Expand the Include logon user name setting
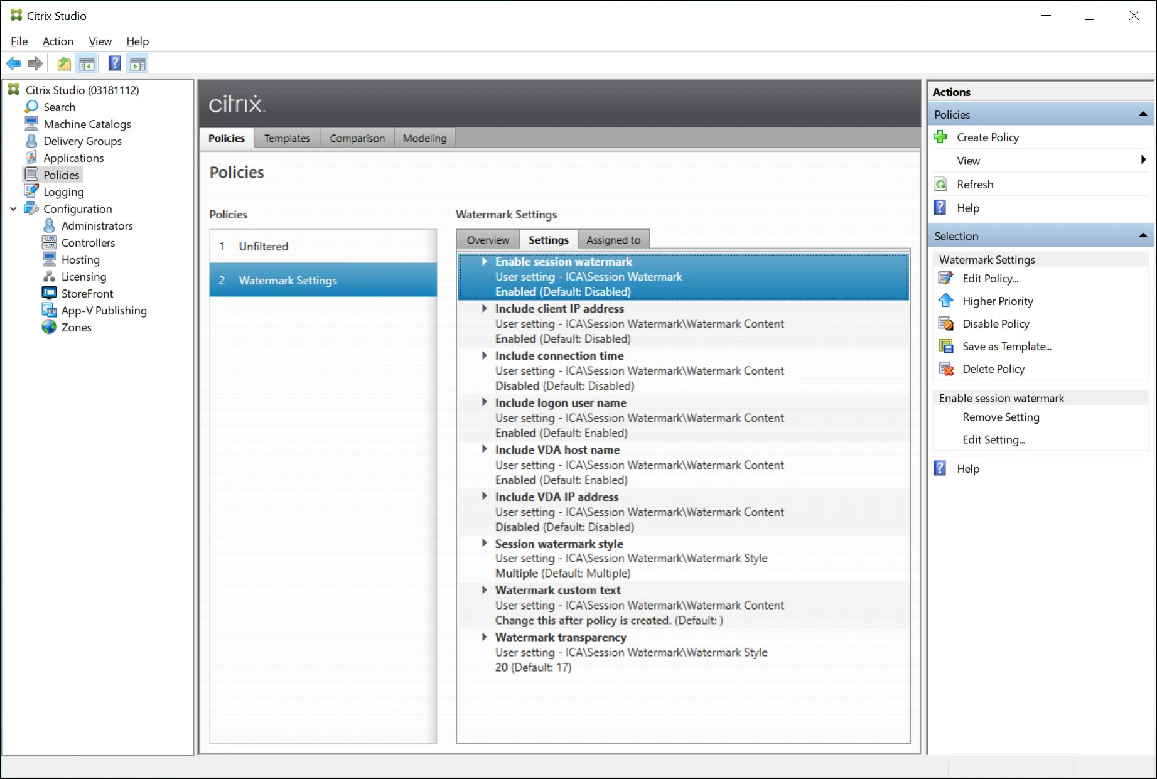This screenshot has width=1157, height=779. (x=484, y=402)
